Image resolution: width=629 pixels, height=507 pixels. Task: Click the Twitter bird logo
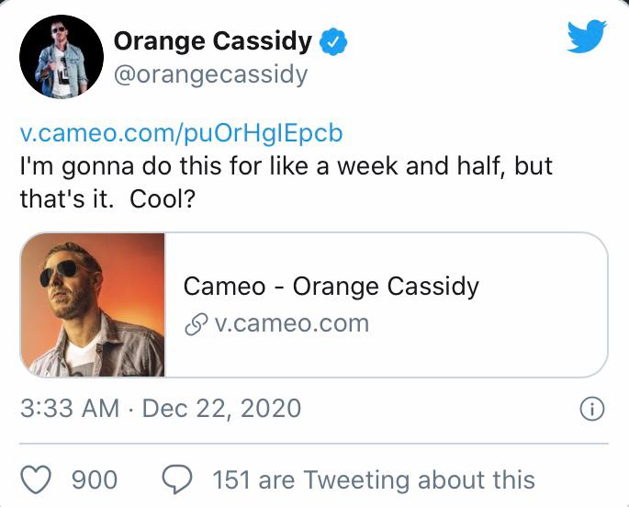pos(587,37)
